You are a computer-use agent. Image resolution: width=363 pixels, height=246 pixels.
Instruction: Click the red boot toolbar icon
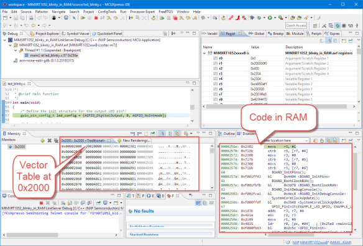(237, 18)
